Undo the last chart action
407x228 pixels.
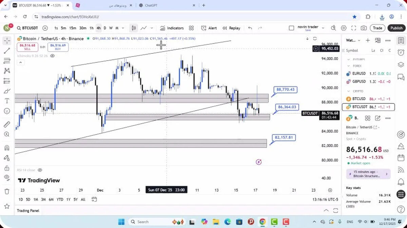point(250,28)
